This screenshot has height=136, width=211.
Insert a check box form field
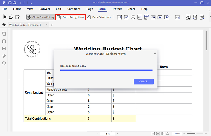126,17
